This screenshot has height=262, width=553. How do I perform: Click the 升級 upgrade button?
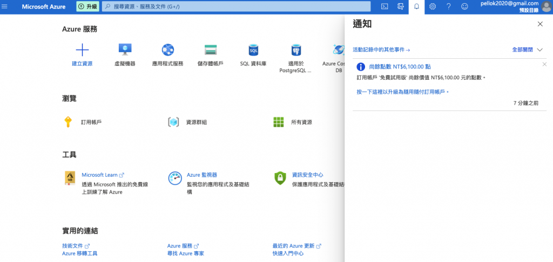[88, 6]
